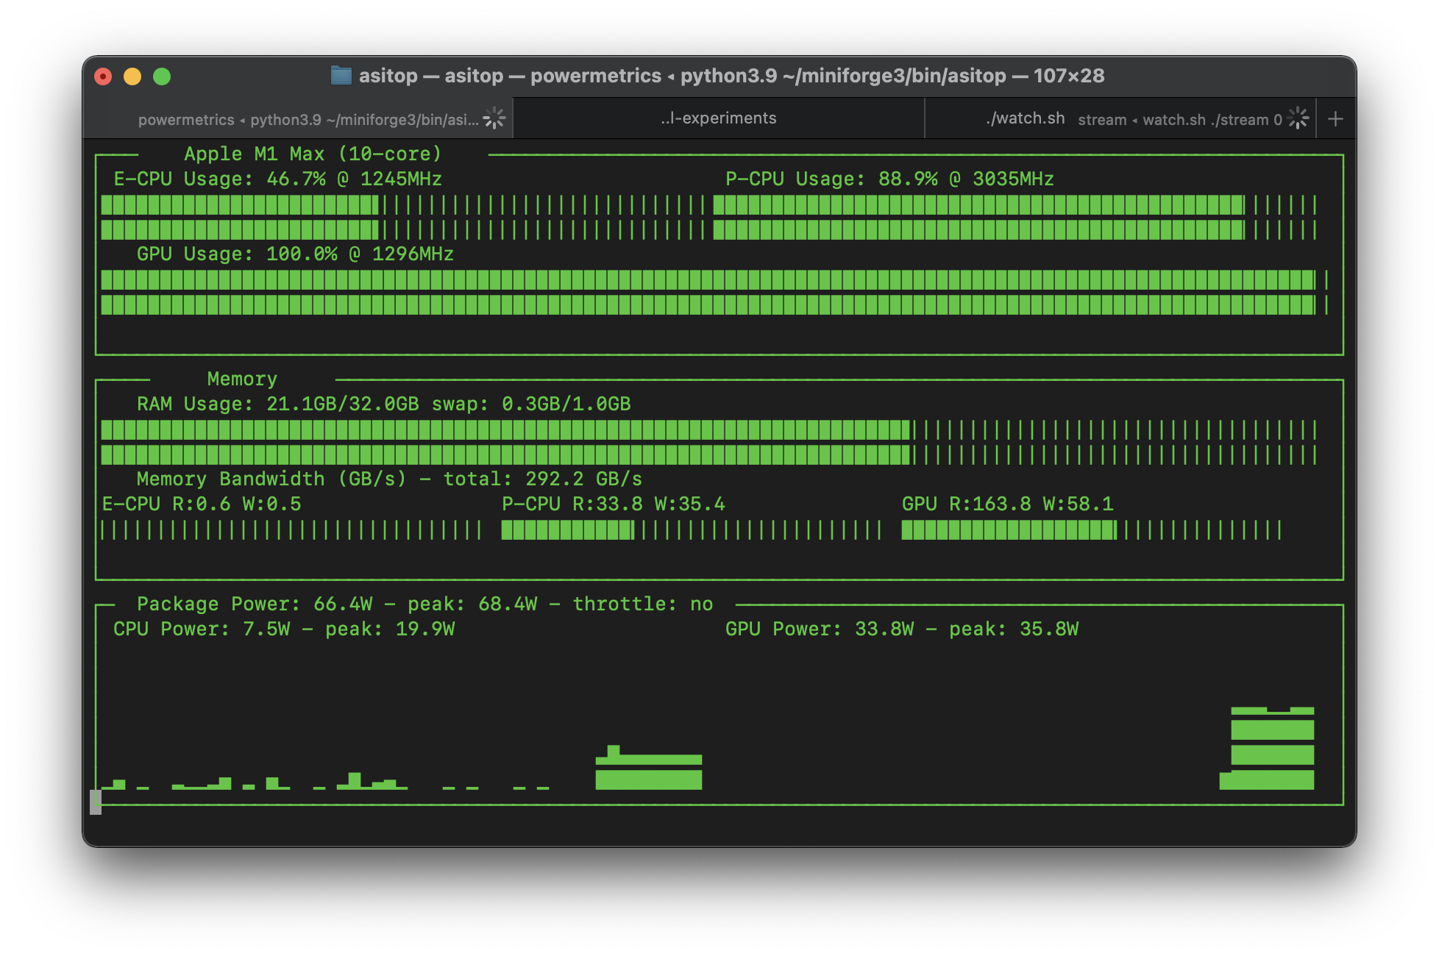Image resolution: width=1439 pixels, height=956 pixels.
Task: Click the Package Power header text
Action: pyautogui.click(x=424, y=604)
